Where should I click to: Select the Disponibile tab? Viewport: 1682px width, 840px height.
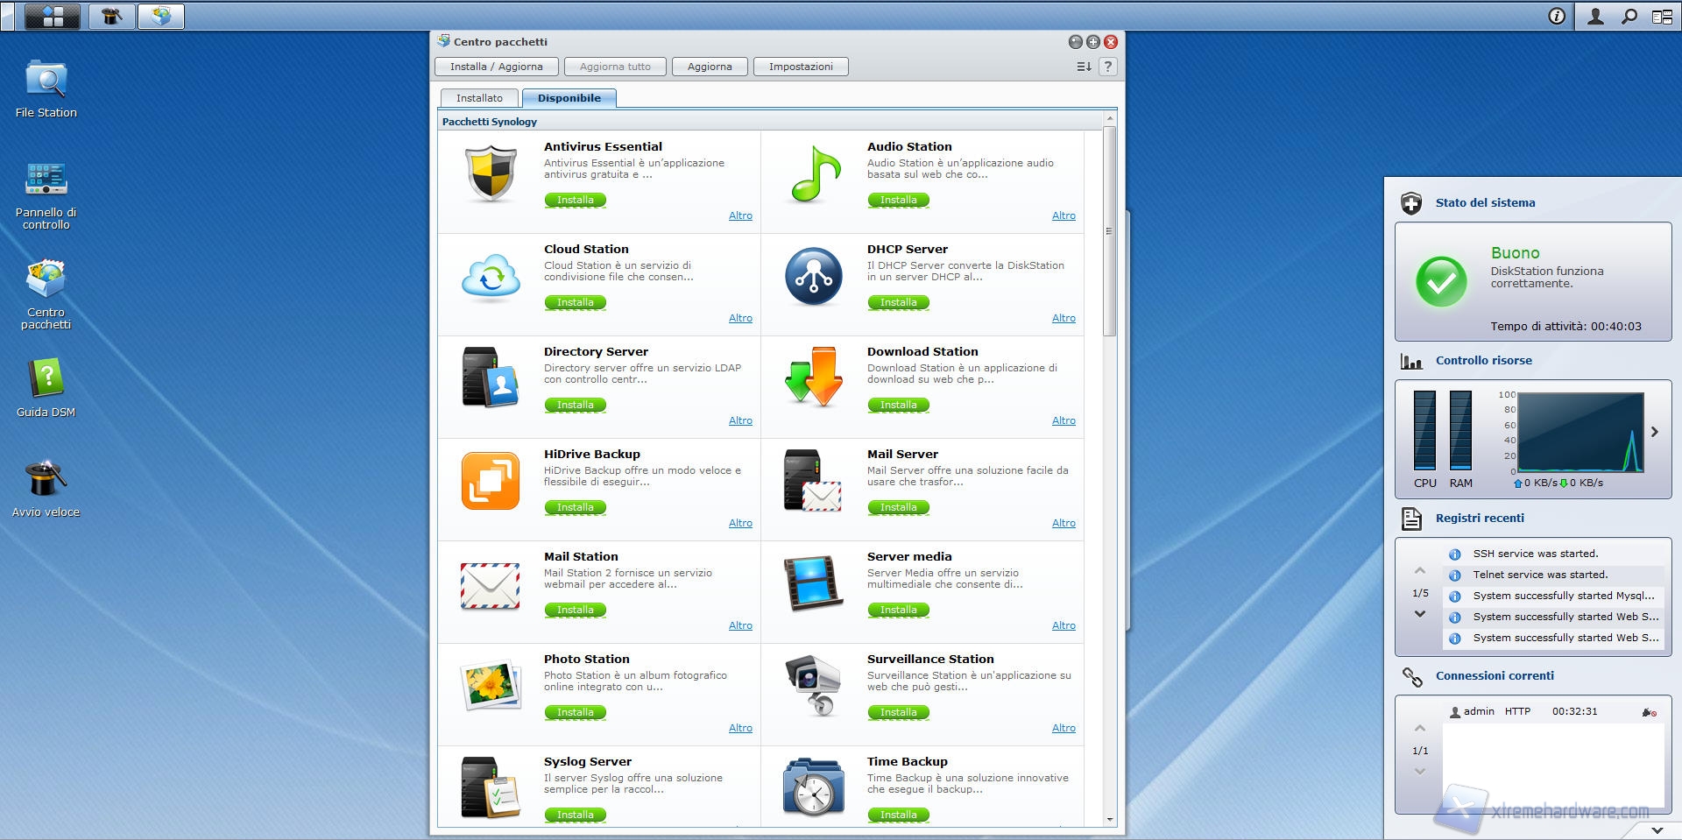569,98
